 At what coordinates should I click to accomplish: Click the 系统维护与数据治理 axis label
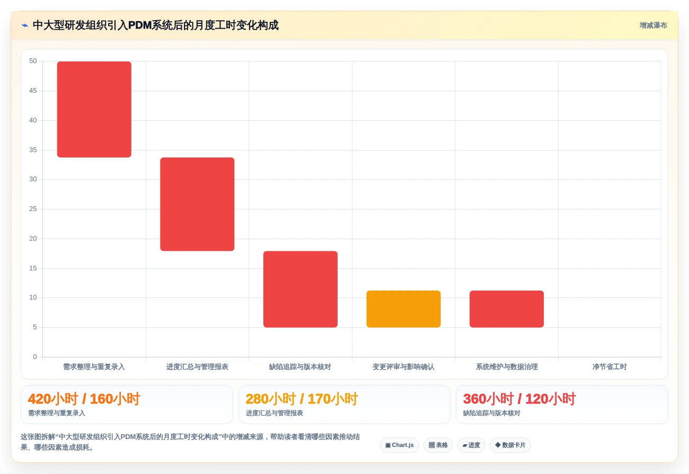[507, 367]
